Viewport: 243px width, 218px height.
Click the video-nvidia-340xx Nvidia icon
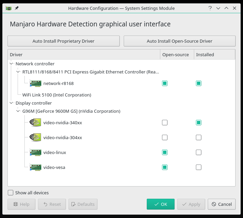coord(35,123)
